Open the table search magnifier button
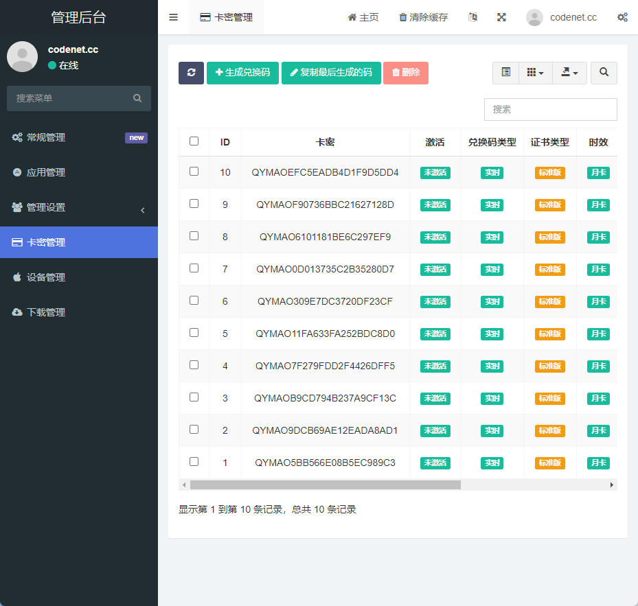 coord(604,73)
